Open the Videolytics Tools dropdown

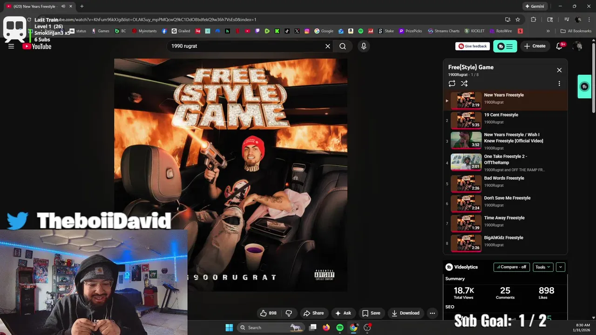543,267
